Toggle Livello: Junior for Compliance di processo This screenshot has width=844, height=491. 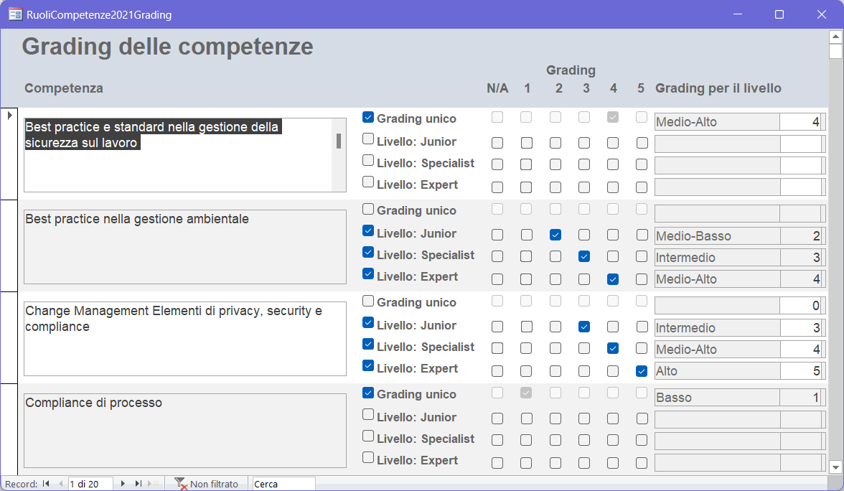pyautogui.click(x=368, y=414)
